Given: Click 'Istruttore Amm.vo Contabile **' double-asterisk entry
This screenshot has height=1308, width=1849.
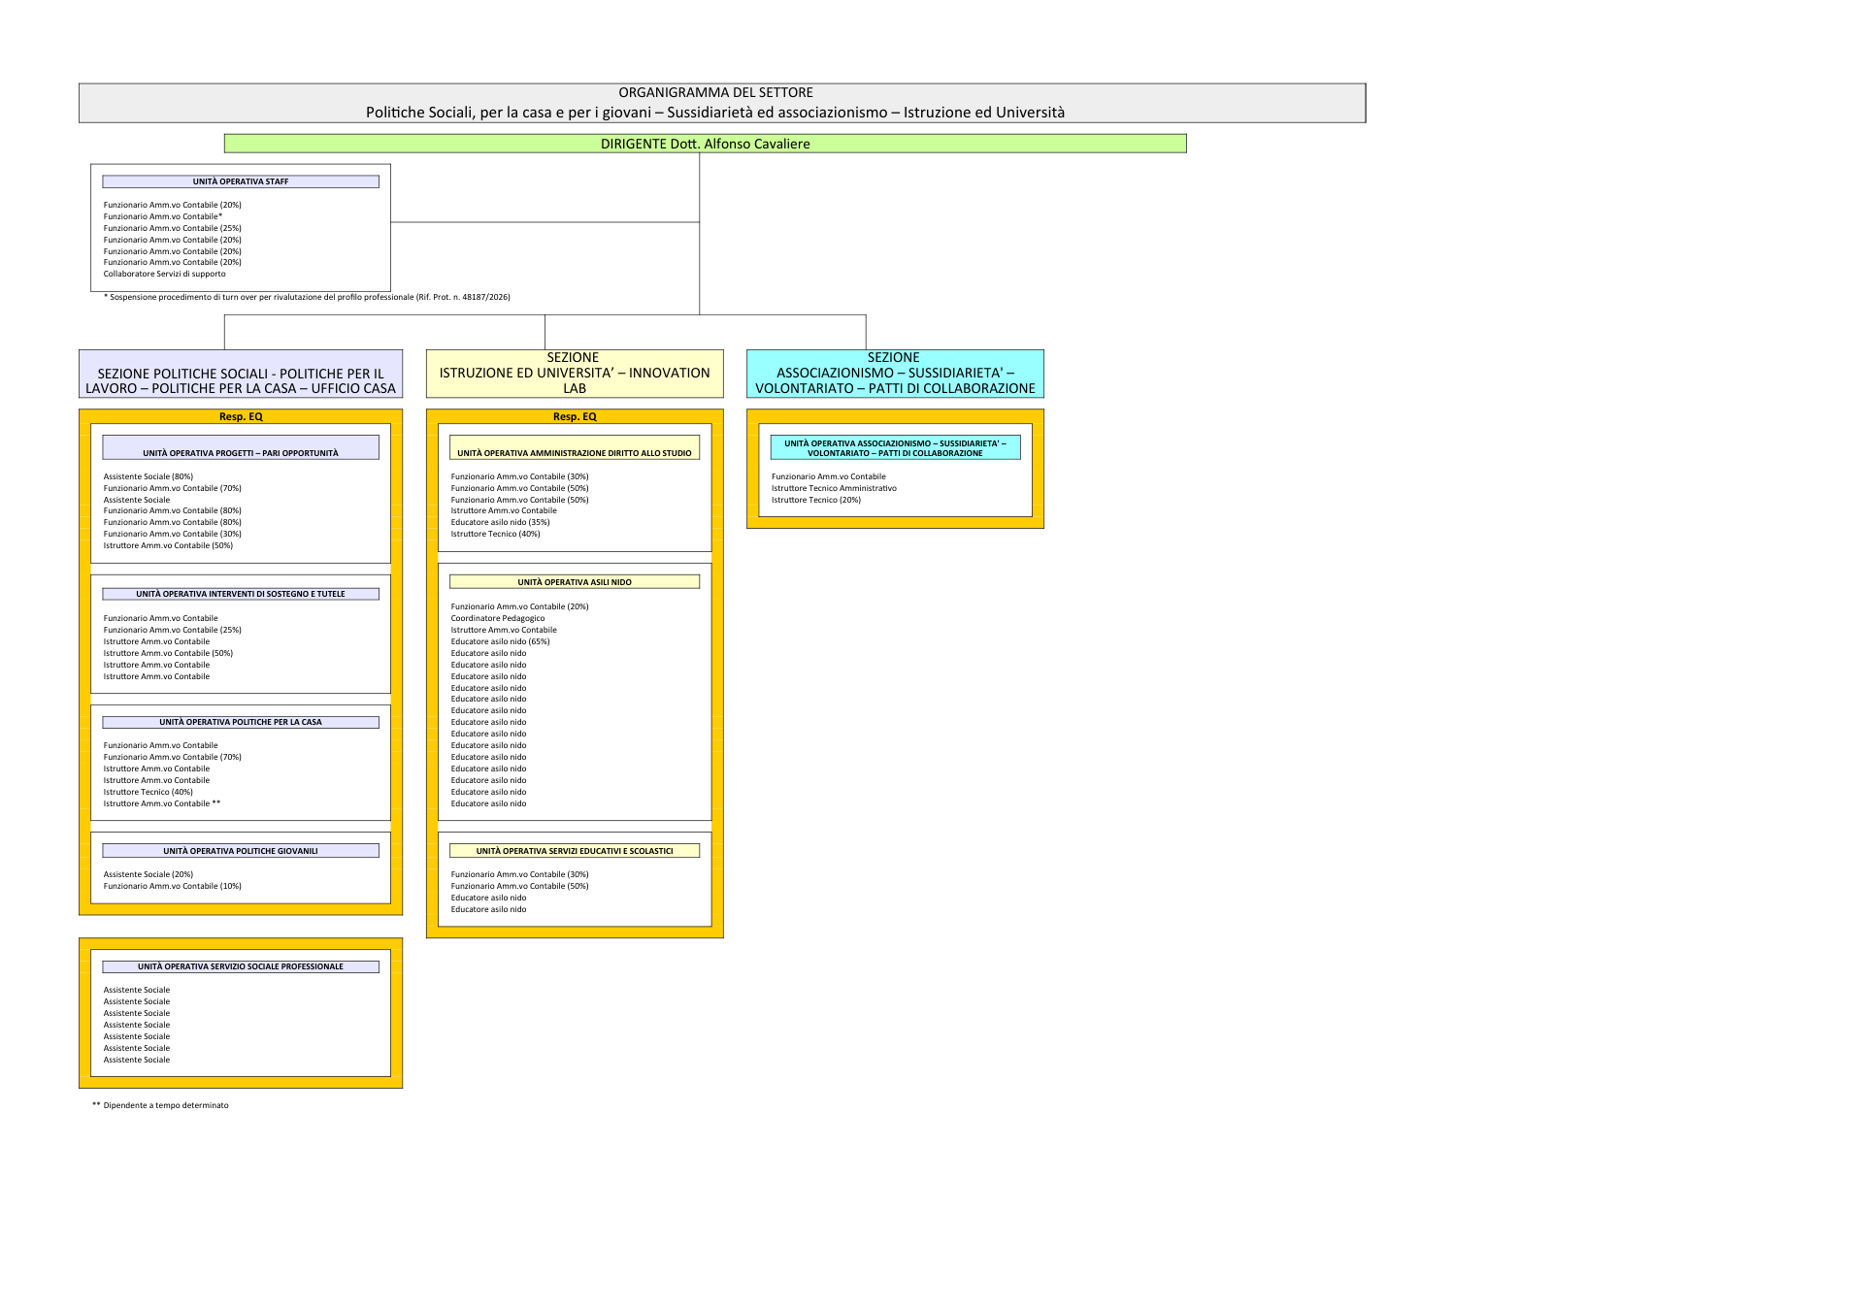Looking at the screenshot, I should click(162, 803).
